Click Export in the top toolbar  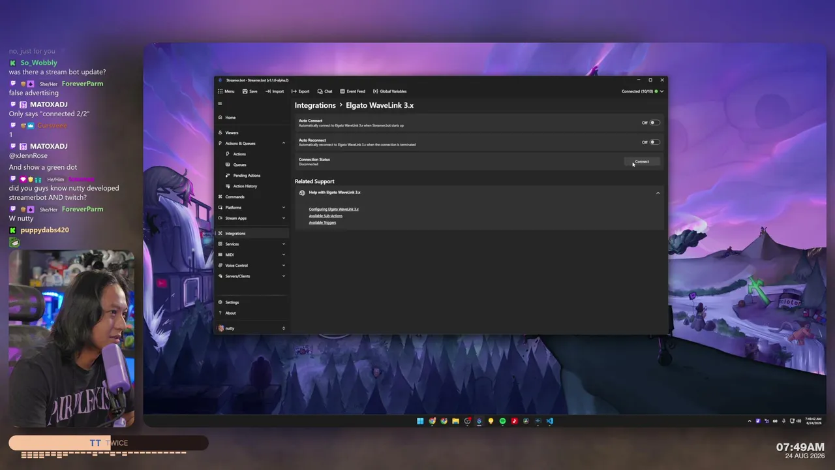[x=300, y=91]
